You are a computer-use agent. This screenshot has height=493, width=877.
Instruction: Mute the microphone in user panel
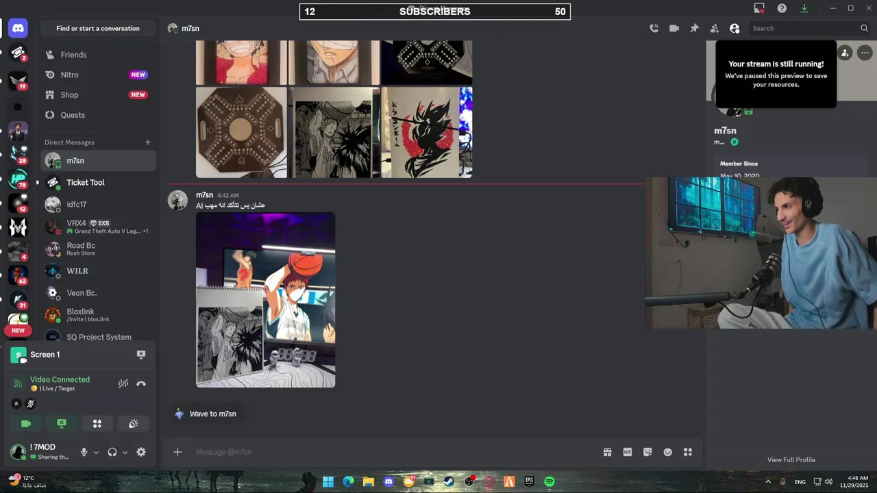pyautogui.click(x=84, y=452)
